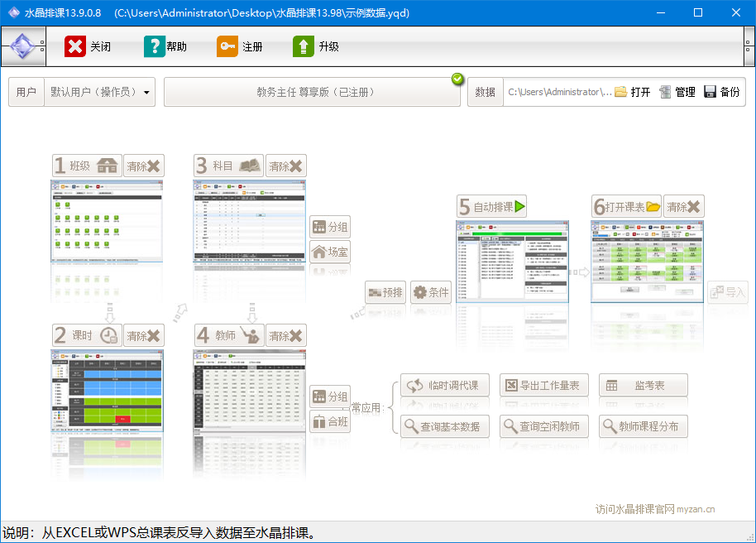Expand the 默认用户 user dropdown
The width and height of the screenshot is (756, 543).
(x=147, y=93)
